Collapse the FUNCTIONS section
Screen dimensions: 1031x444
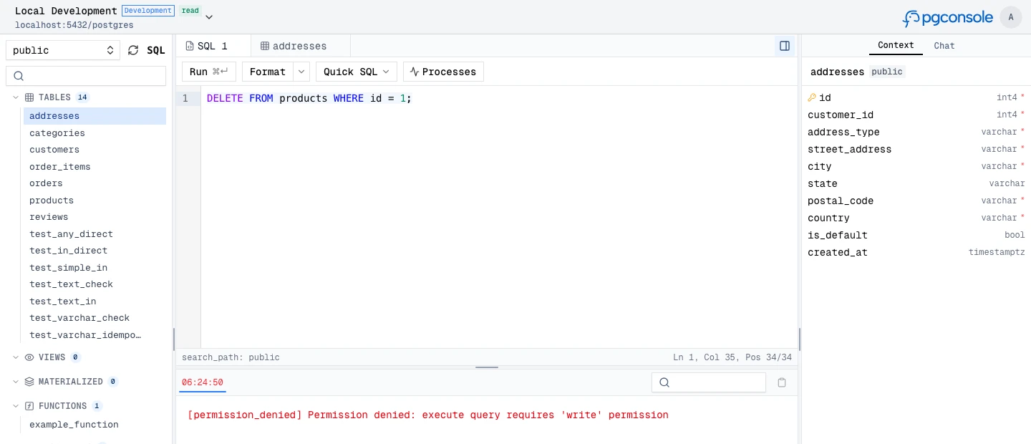coord(16,406)
